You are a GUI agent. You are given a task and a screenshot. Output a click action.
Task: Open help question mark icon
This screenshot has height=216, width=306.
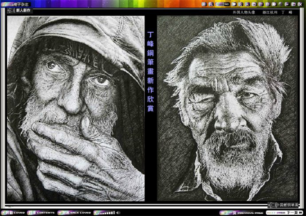point(261,4)
